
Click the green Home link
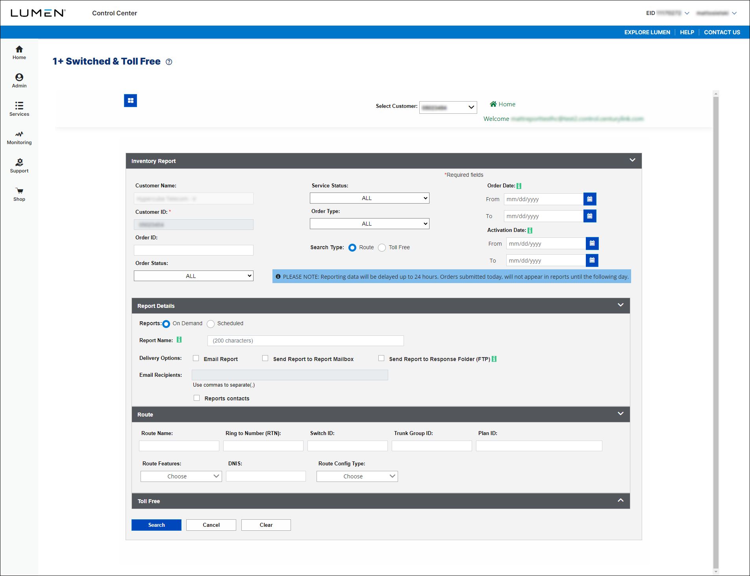click(507, 104)
